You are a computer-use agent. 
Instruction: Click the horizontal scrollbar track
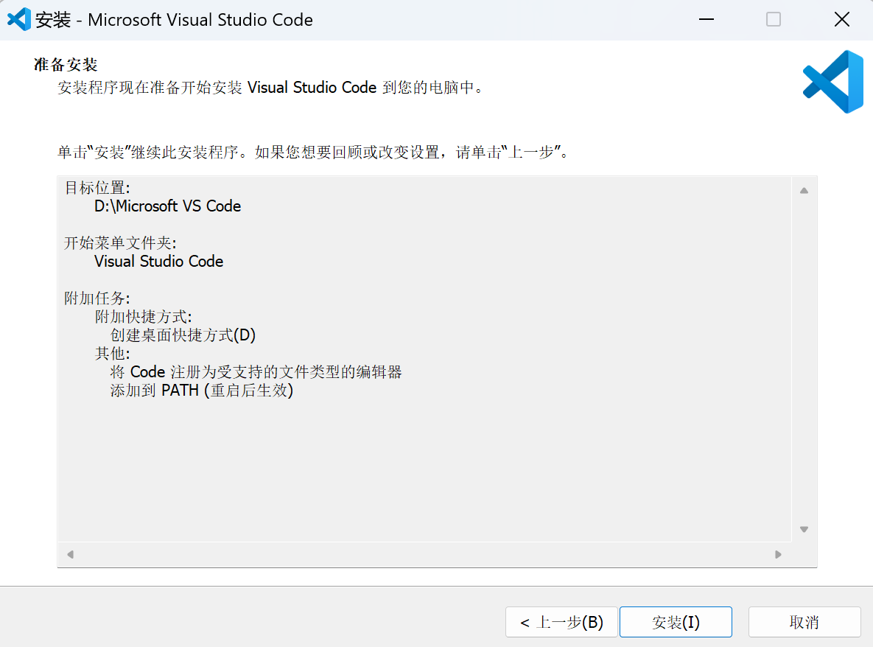coord(424,554)
